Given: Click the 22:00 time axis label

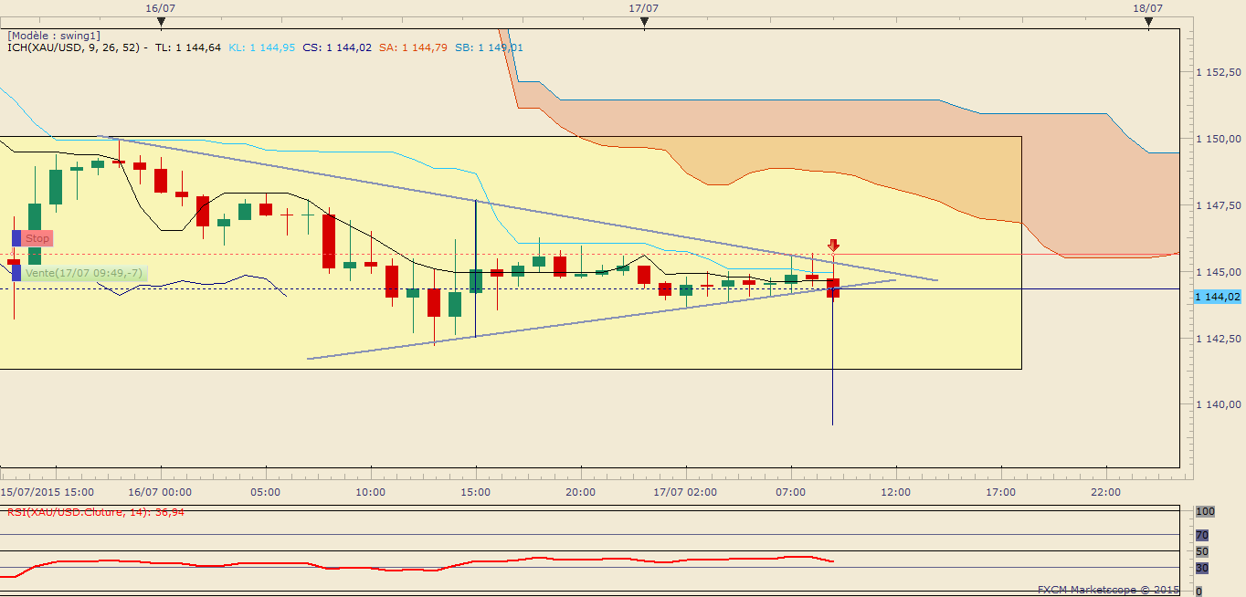Looking at the screenshot, I should click(x=1106, y=492).
